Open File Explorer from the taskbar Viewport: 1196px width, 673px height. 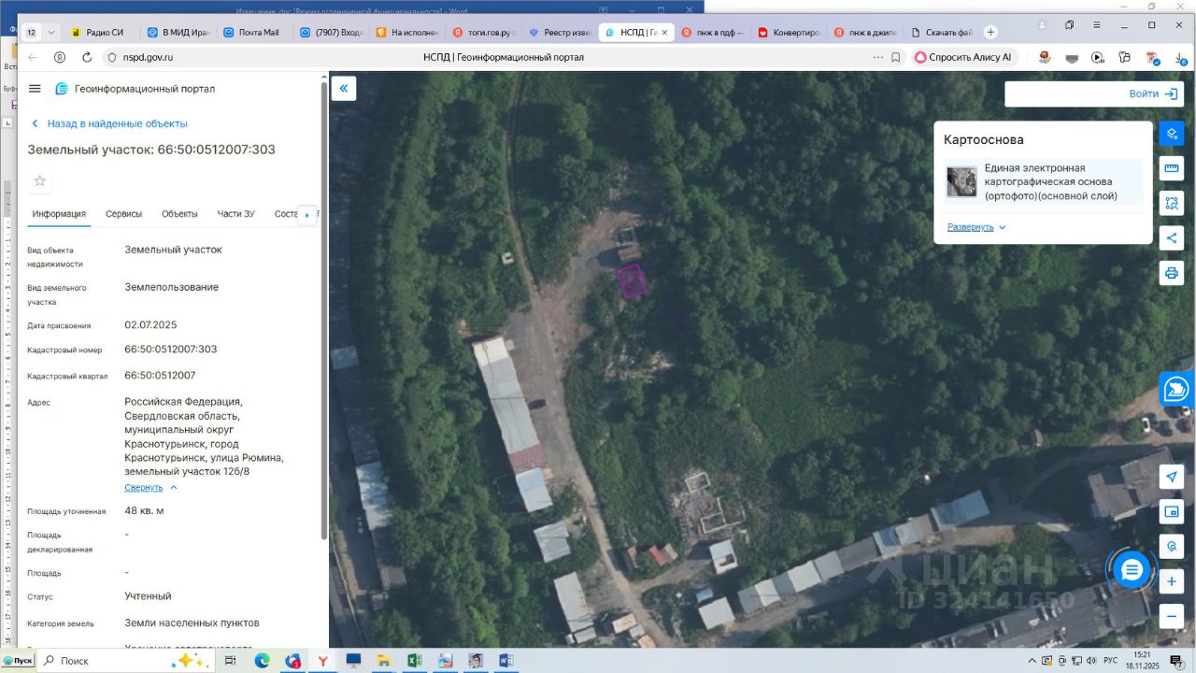(384, 661)
